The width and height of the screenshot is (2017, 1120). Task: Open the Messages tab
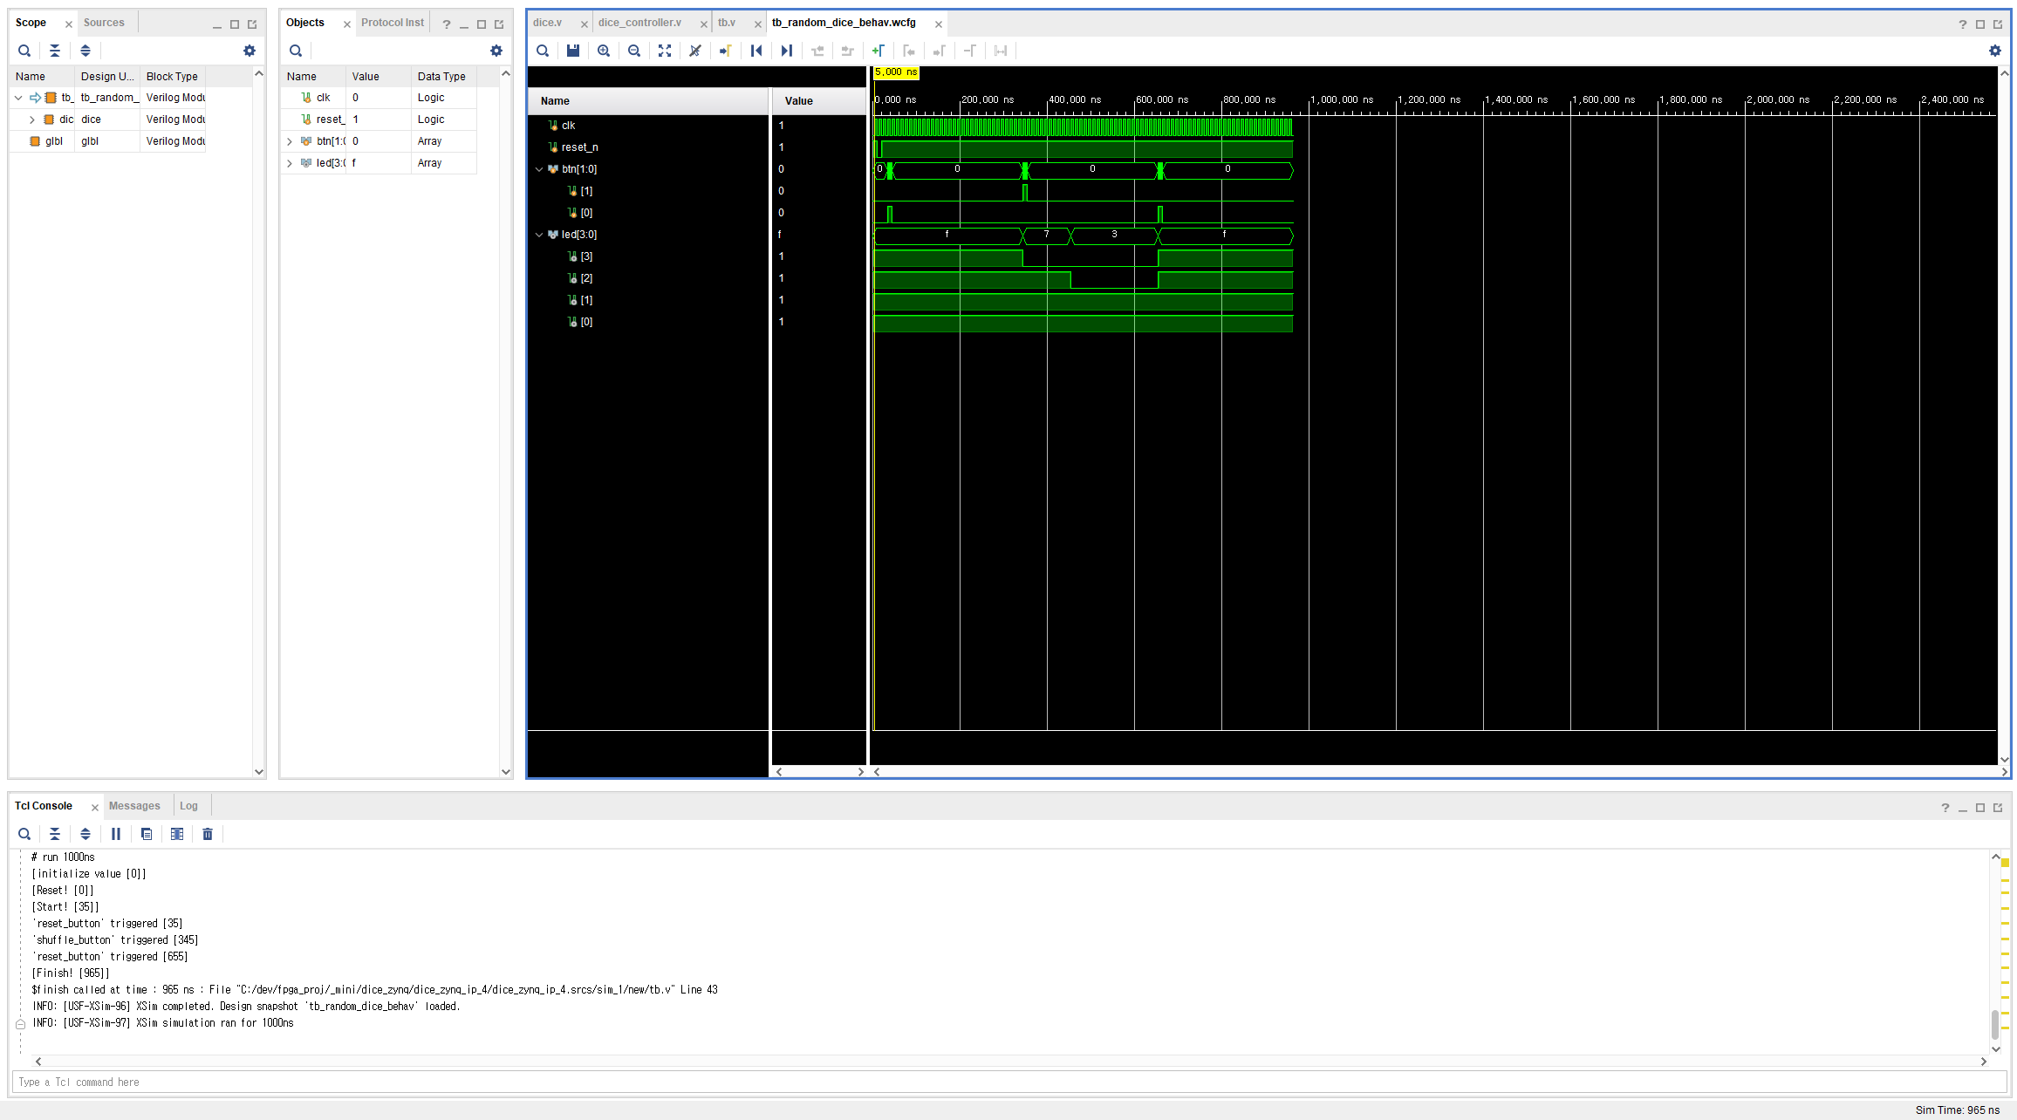(x=134, y=806)
